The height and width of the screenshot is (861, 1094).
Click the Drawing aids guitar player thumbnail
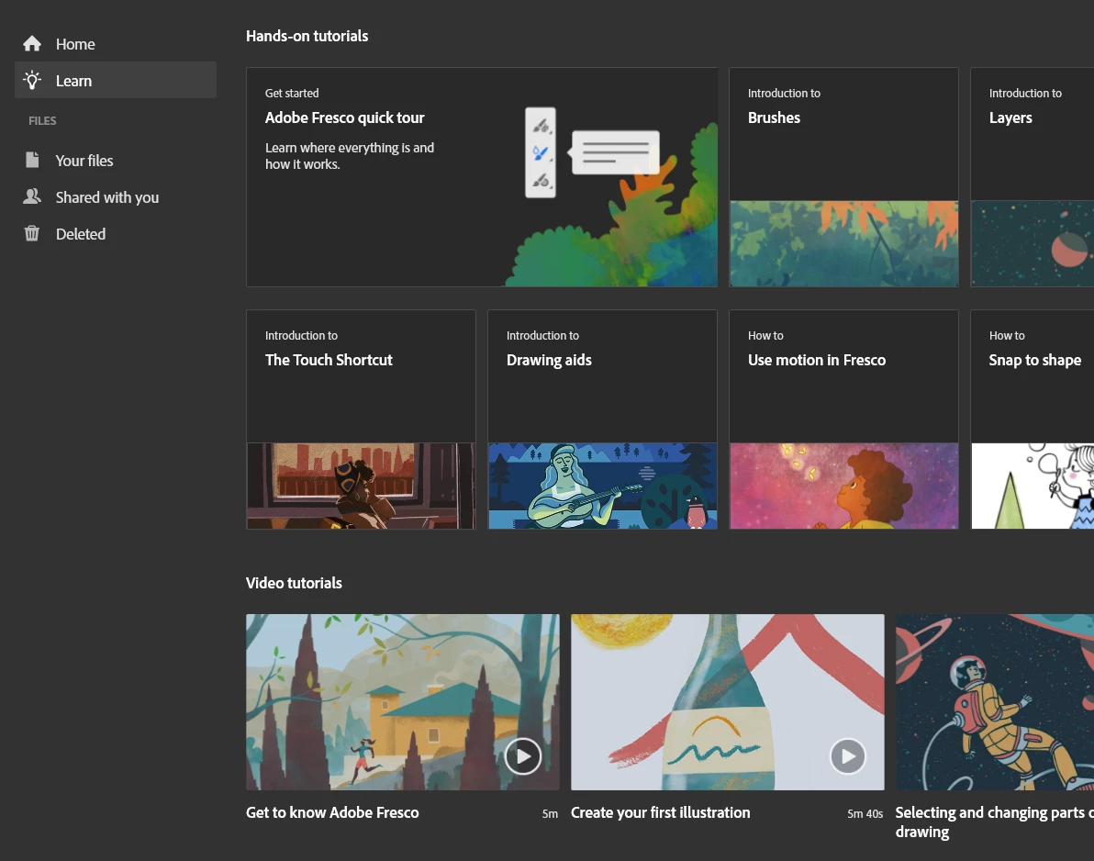[x=602, y=486]
